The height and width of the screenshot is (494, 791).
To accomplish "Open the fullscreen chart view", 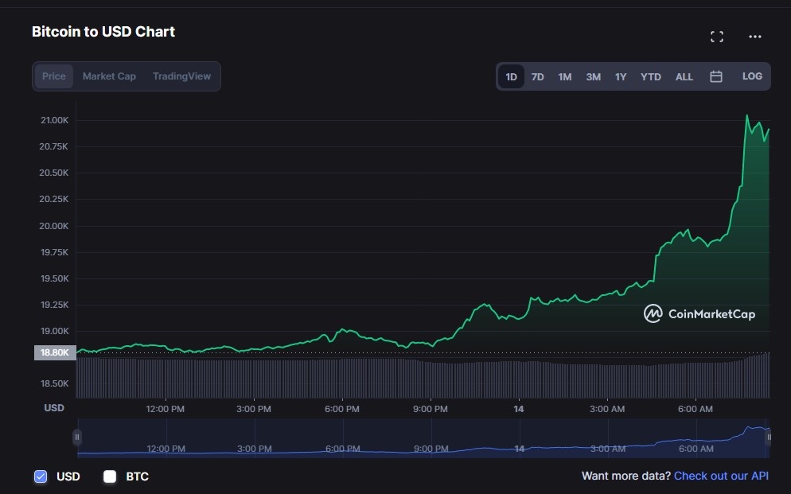I will click(x=716, y=36).
